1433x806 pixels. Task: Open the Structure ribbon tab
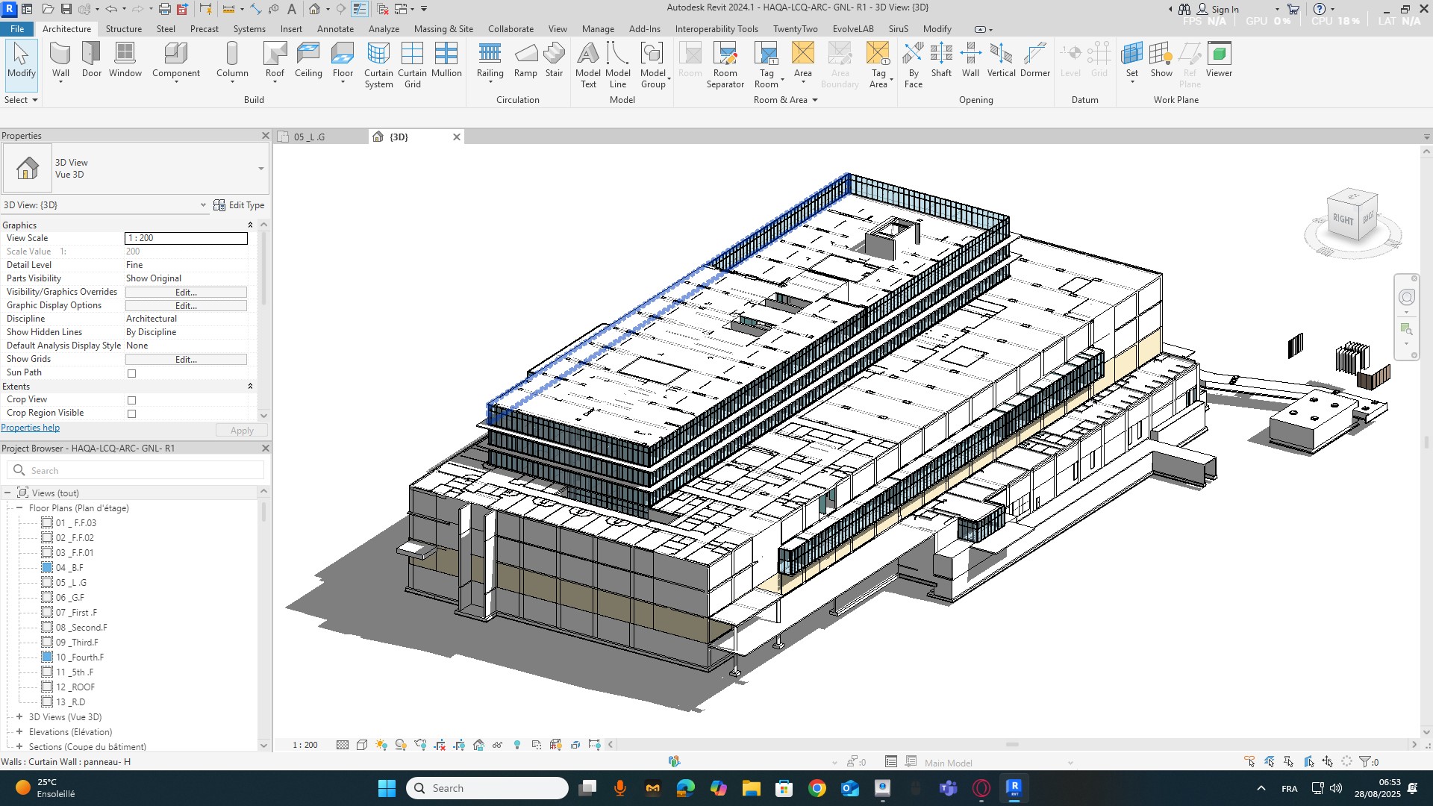(x=124, y=29)
